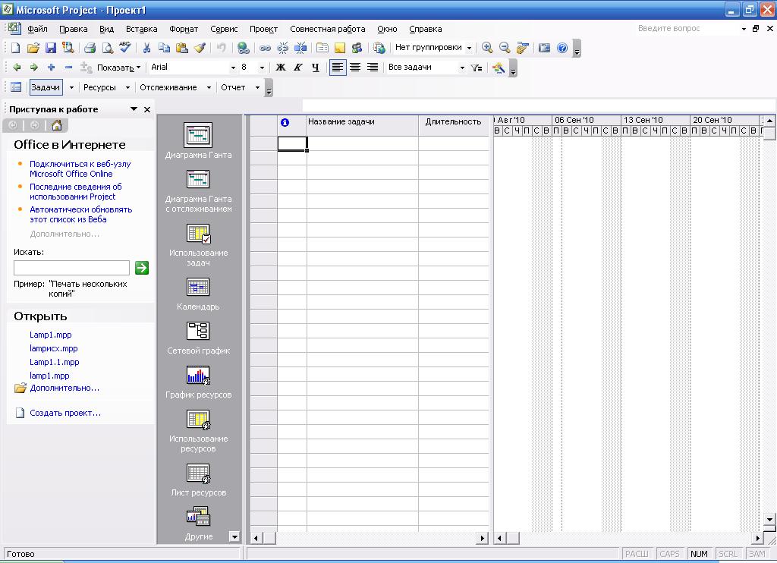Viewport: 777px width, 563px height.
Task: Open the recent file Lamp1.1.mpp
Action: click(55, 362)
